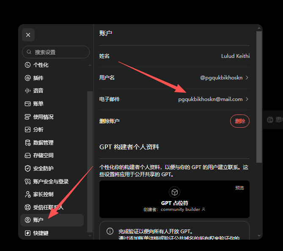Click the 受信任联系人 lifebuoy icon

27,207
